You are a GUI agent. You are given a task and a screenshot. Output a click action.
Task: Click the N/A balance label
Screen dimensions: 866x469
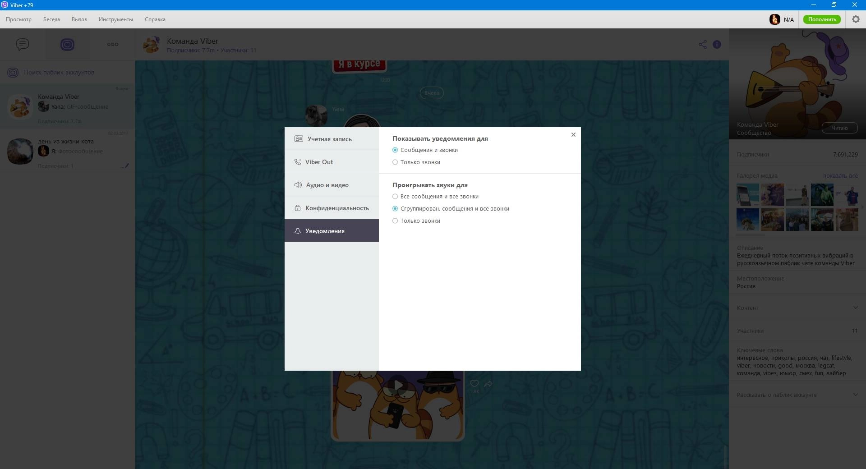pos(789,19)
